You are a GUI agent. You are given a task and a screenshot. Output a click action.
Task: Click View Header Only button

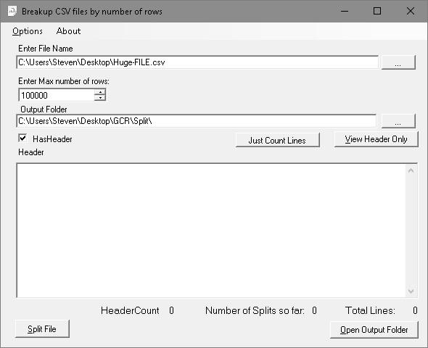[x=376, y=139]
